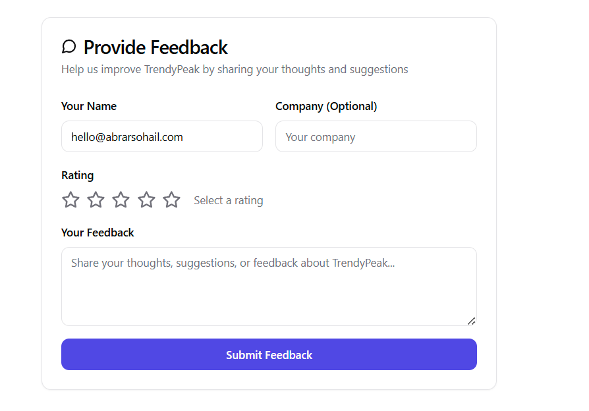Click the Provide Feedback heading
Viewport: 589px width, 411px height.
[155, 47]
